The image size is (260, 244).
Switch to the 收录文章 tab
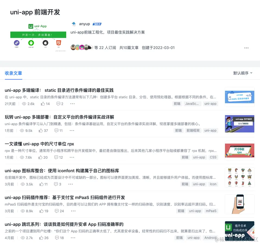13,73
